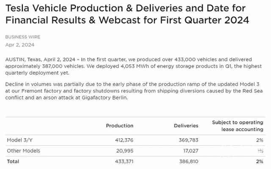Click the Deliveries column header
271x169 pixels.
(x=186, y=126)
